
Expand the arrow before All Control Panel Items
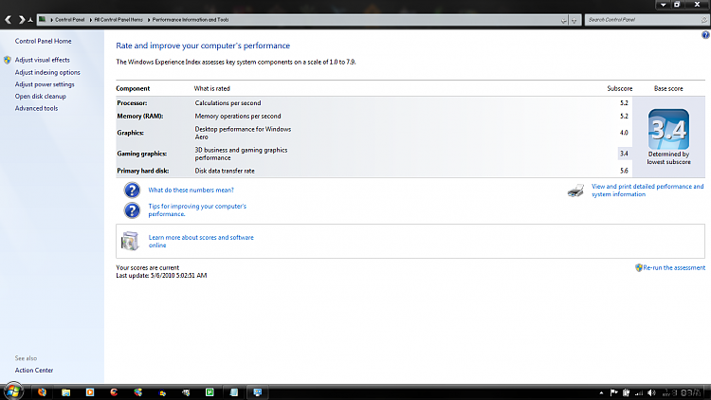click(x=91, y=20)
